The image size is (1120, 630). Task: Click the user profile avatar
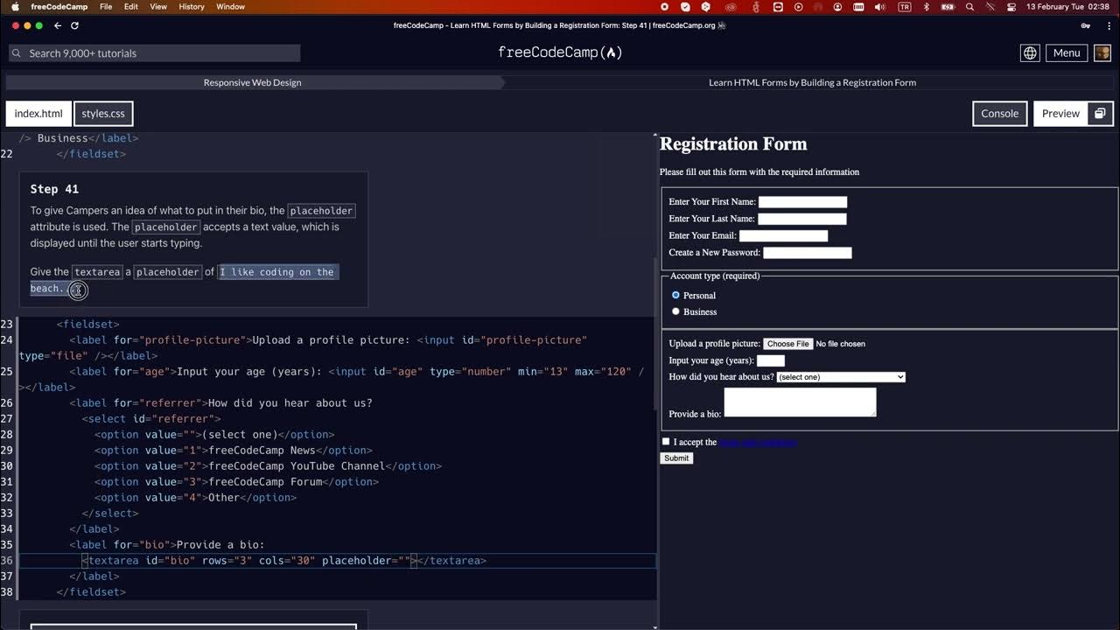click(x=1102, y=53)
